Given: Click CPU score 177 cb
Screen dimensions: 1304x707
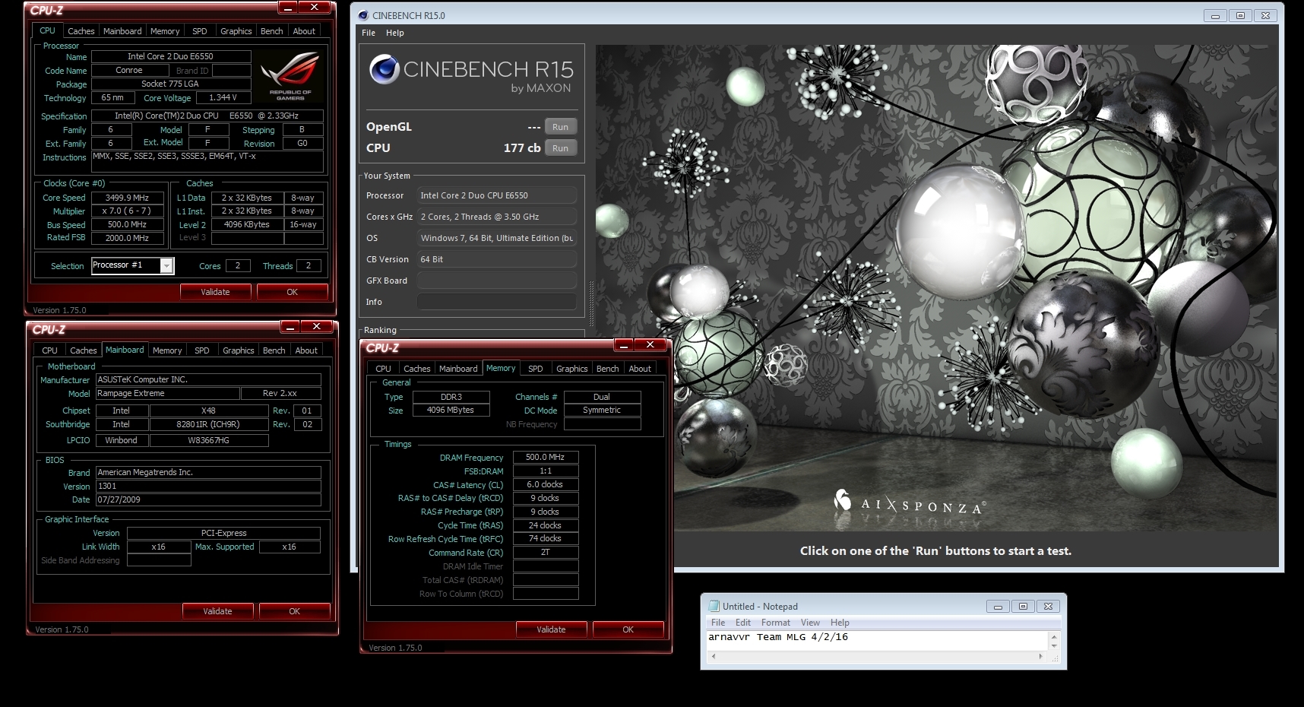Looking at the screenshot, I should point(521,147).
